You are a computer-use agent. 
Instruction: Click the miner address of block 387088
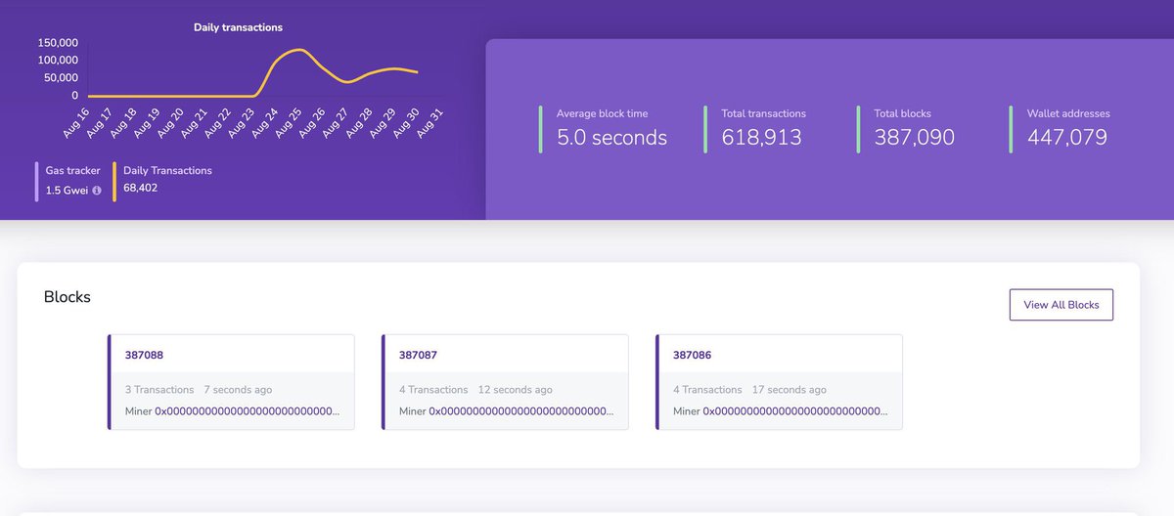248,411
